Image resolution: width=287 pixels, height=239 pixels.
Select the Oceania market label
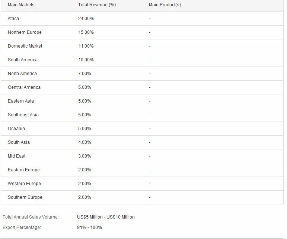pos(16,129)
